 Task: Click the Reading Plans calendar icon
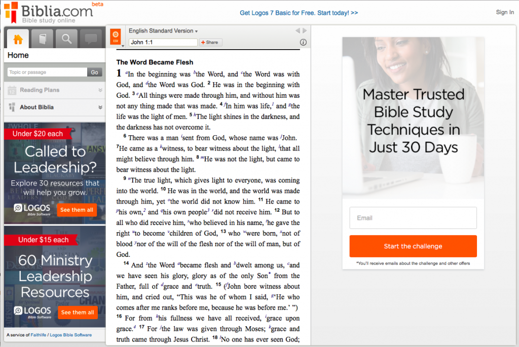click(13, 91)
